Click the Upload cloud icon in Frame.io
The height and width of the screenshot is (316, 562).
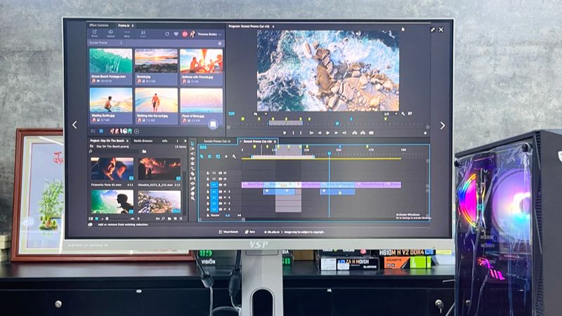point(110,33)
